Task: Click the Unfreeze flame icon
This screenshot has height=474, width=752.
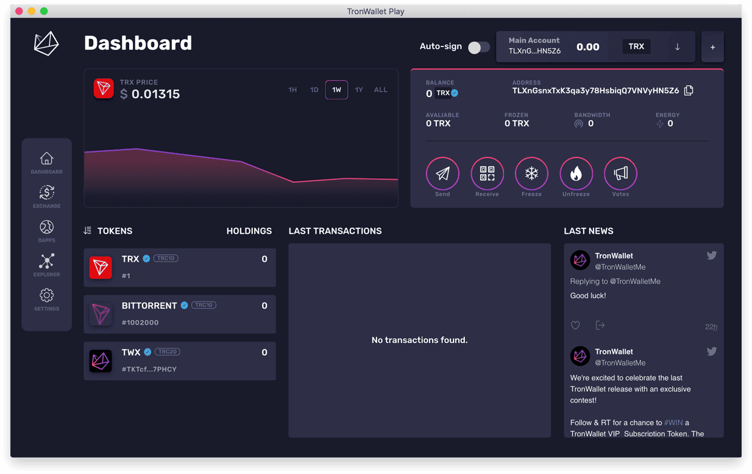Action: tap(576, 174)
